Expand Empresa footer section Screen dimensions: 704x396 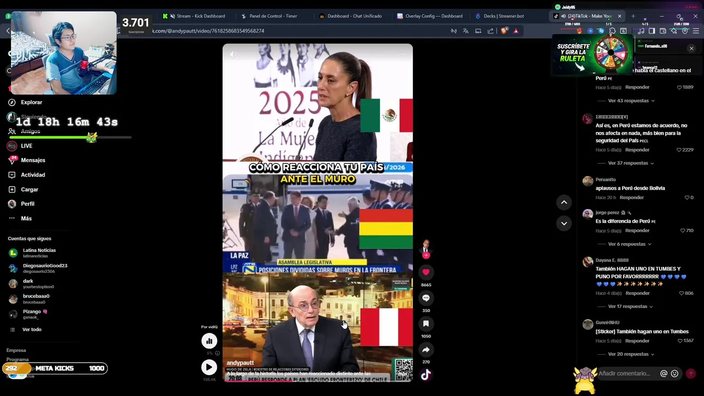[x=16, y=350]
